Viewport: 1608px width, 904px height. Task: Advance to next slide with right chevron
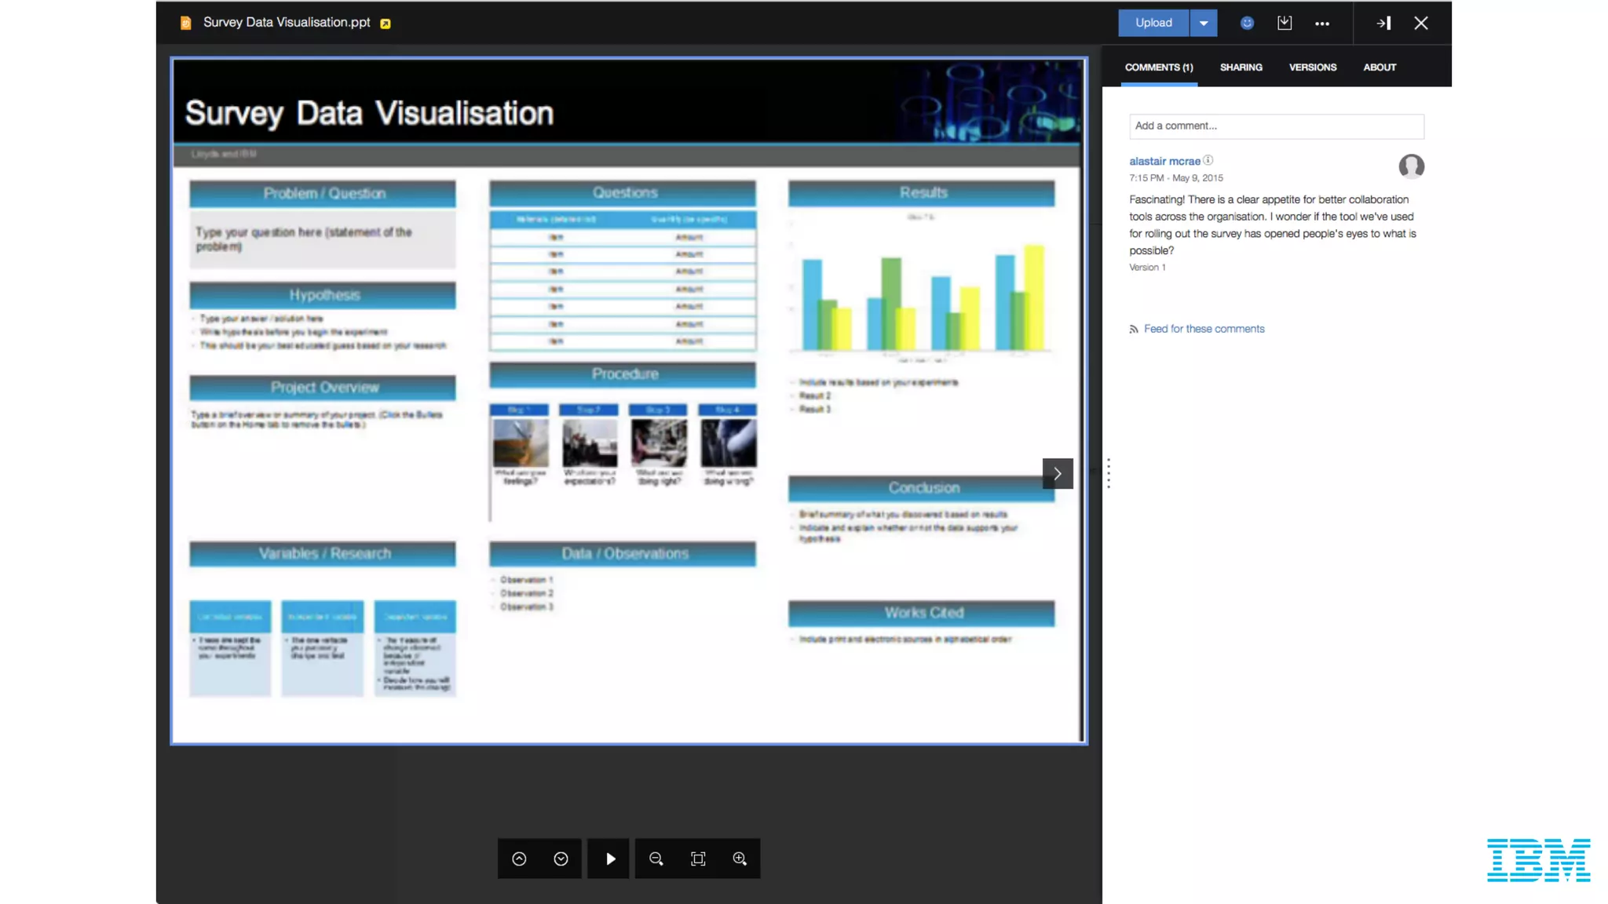coord(1058,473)
